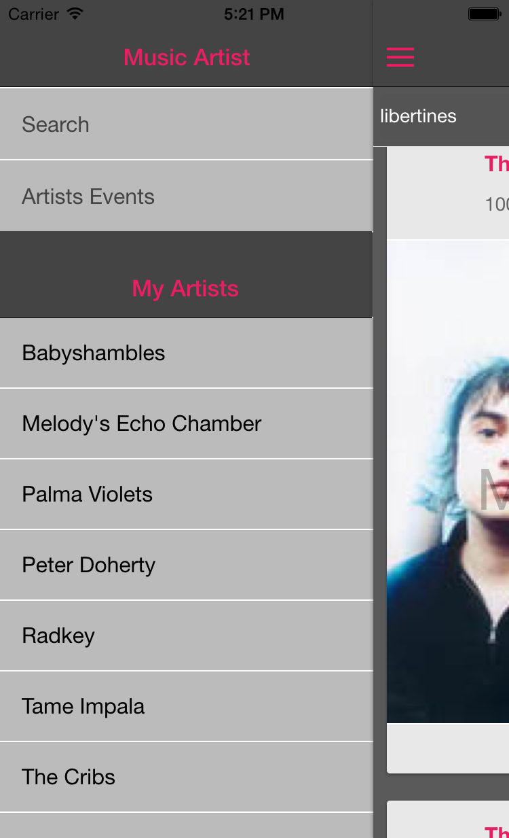Select The Cribs from the list
Screen dimensions: 509x838
click(186, 778)
